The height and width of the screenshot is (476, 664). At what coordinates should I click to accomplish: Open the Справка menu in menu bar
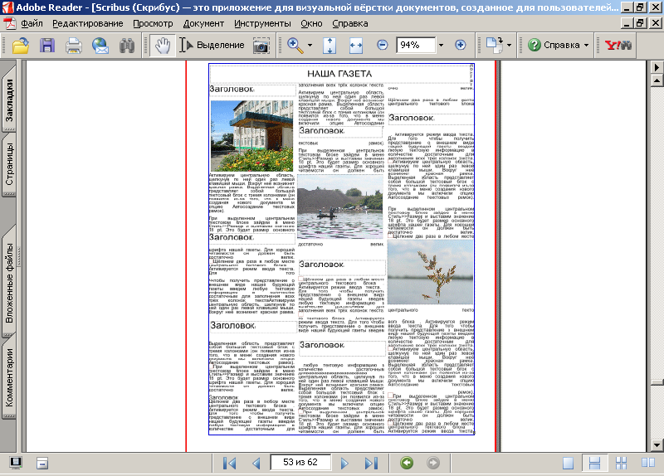click(x=349, y=24)
